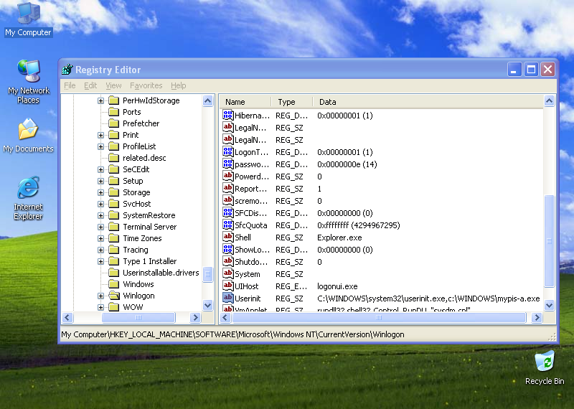Screen dimensions: 574x409
Task: Click the Winlogon open folder icon
Action: click(114, 296)
